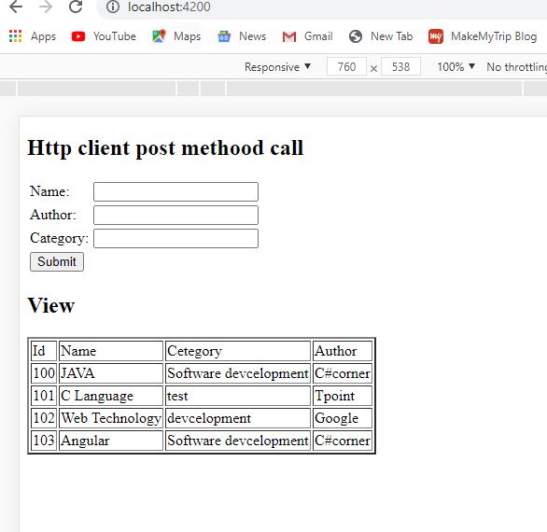Open Gmail bookmark icon
Viewport: 547px width, 532px height.
point(289,36)
